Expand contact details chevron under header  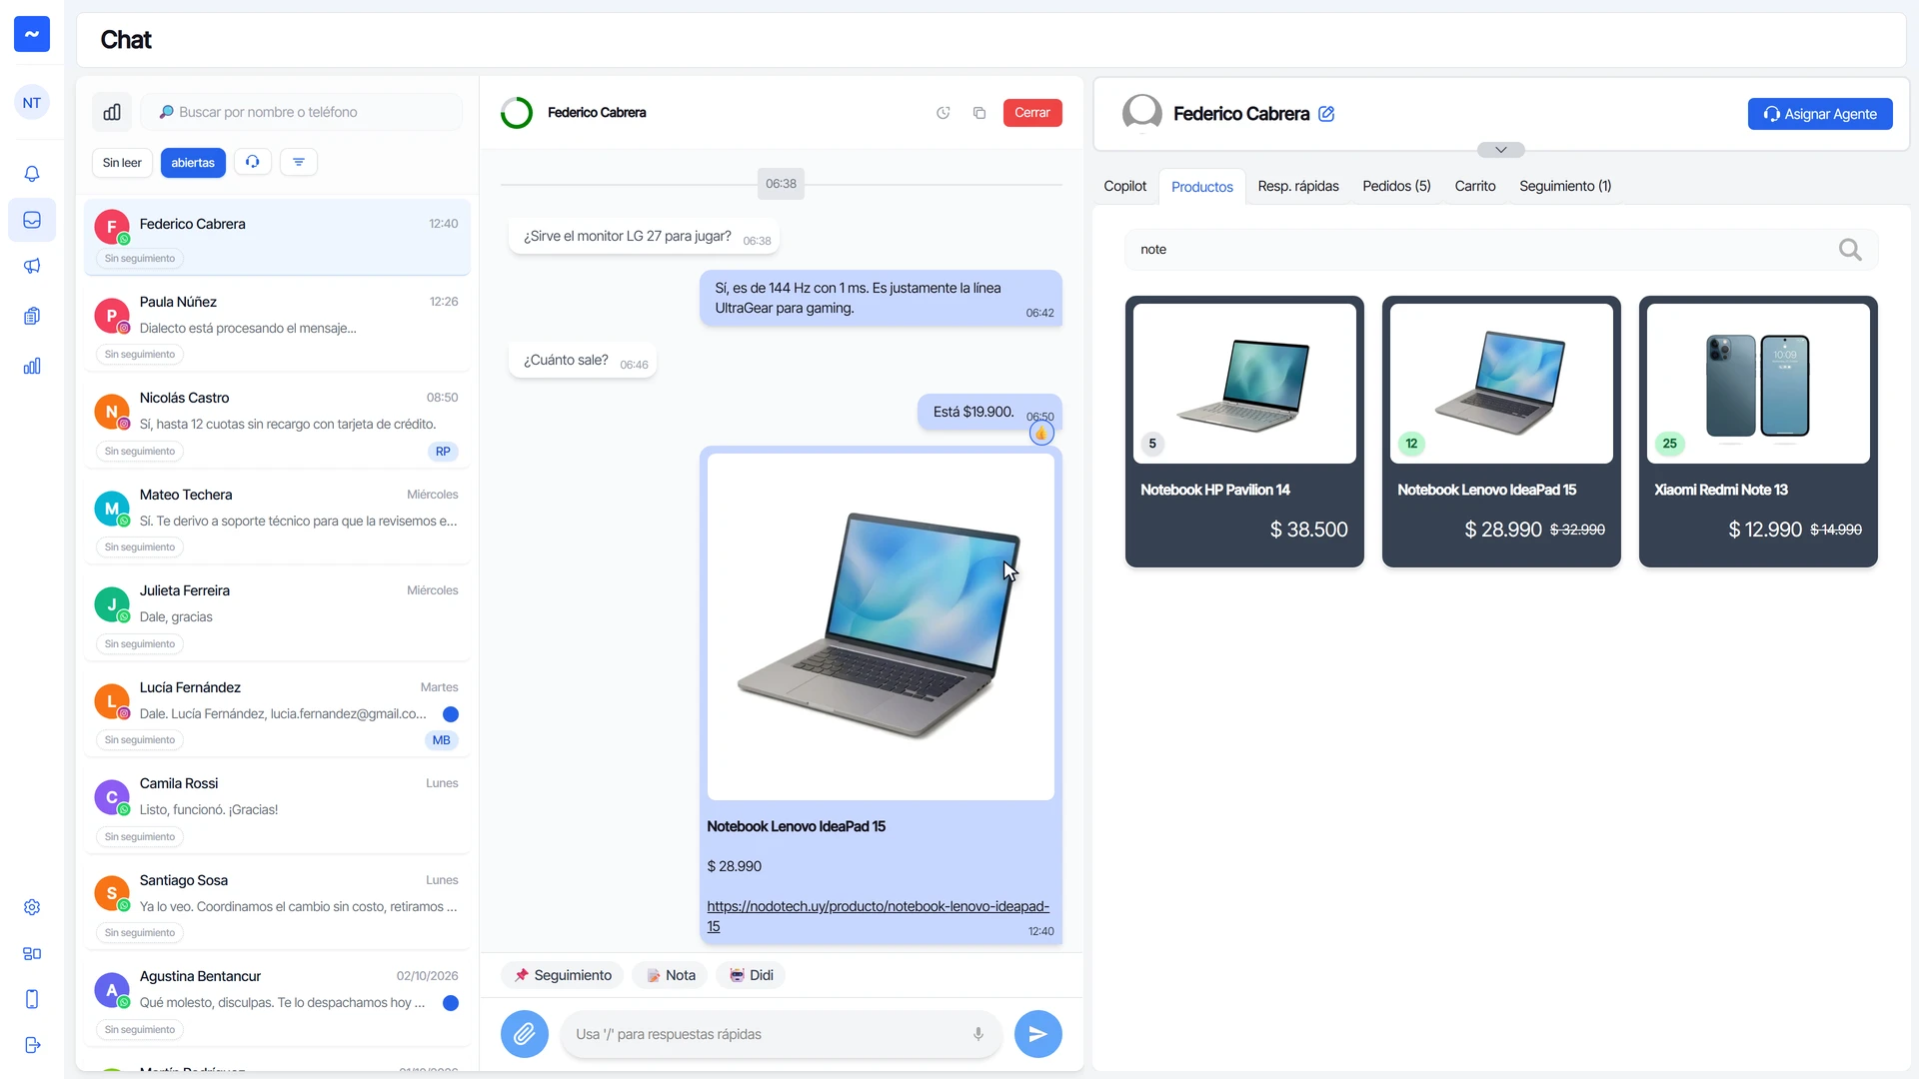1501,150
